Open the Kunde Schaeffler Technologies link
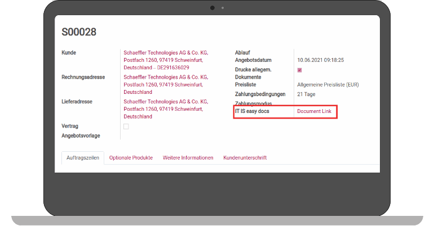Image resolution: width=434 pixels, height=226 pixels. click(166, 53)
